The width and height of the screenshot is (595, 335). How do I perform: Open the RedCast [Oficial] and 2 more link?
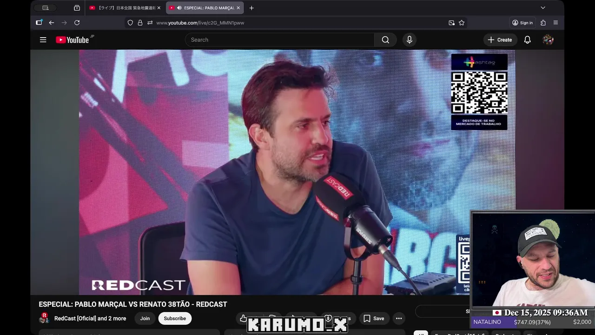pyautogui.click(x=90, y=318)
